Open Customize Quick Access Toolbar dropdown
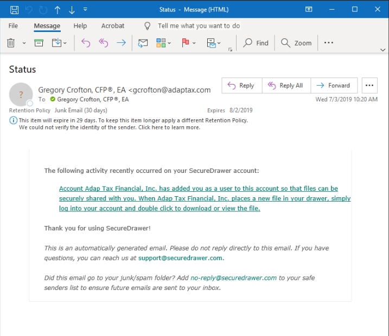Screen dimensions: 389x336 (x=85, y=9)
